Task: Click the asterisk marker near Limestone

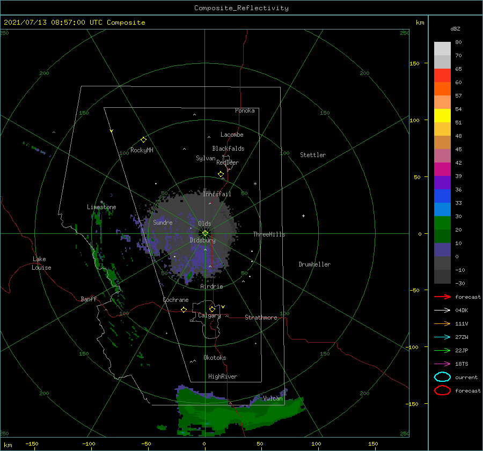Action: coord(101,202)
